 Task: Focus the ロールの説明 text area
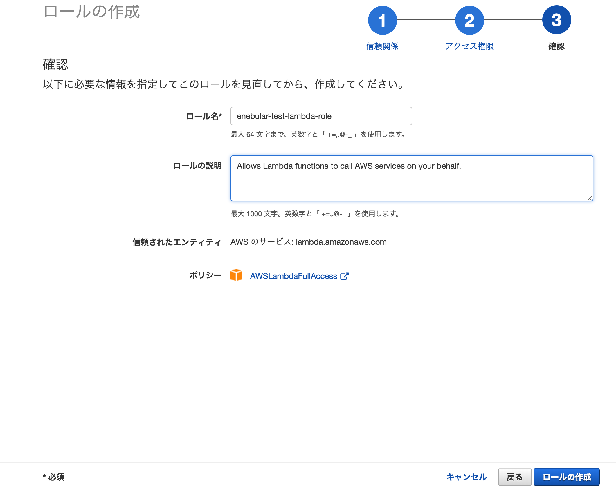click(x=412, y=178)
